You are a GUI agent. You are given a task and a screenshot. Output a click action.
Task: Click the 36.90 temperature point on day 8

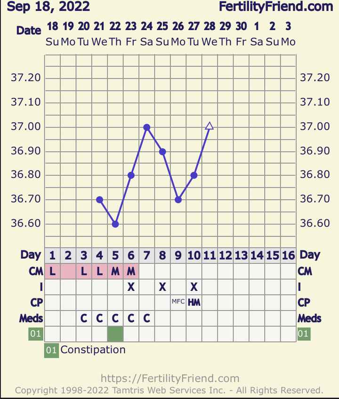point(162,151)
